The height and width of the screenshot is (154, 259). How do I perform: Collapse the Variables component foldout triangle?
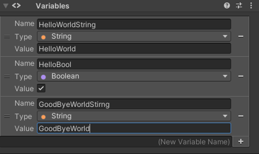coord(6,6)
